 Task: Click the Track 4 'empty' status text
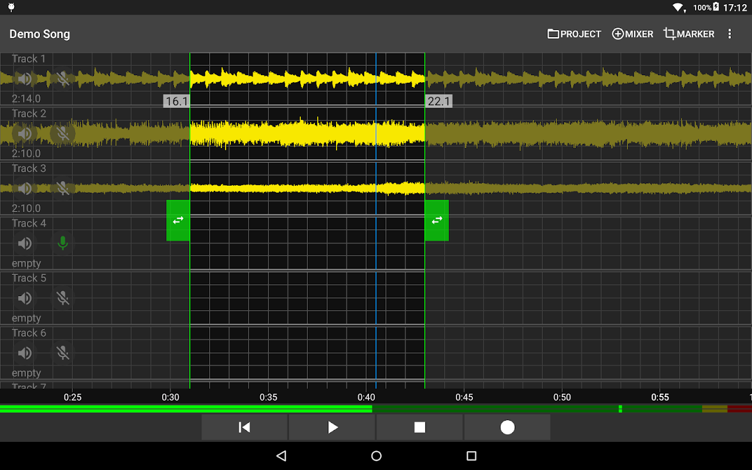point(26,263)
